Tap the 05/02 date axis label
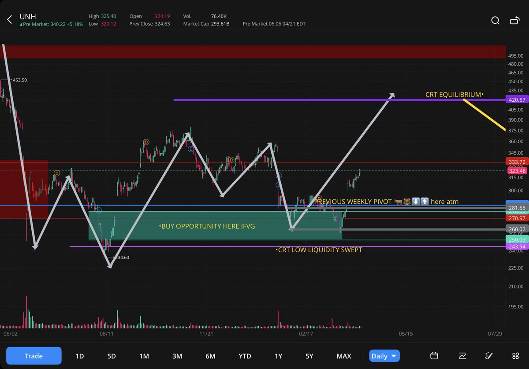This screenshot has height=369, width=529. [x=10, y=334]
